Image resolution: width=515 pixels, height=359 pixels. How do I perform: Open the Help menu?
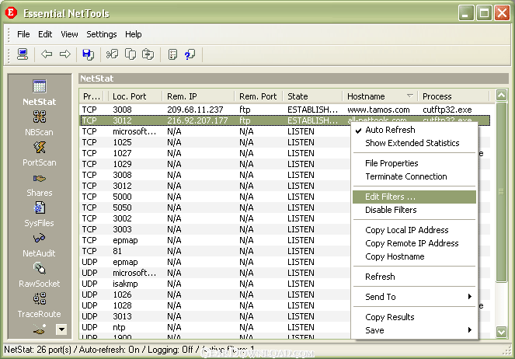(133, 34)
